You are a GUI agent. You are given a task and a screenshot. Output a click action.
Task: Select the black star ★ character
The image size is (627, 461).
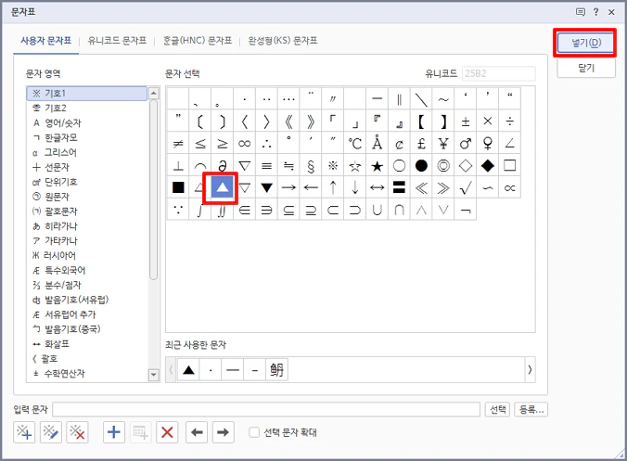click(x=377, y=165)
